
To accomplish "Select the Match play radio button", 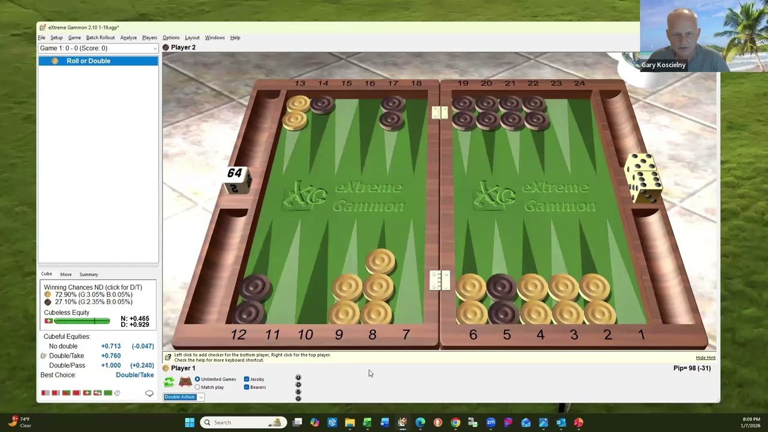I will click(x=197, y=387).
